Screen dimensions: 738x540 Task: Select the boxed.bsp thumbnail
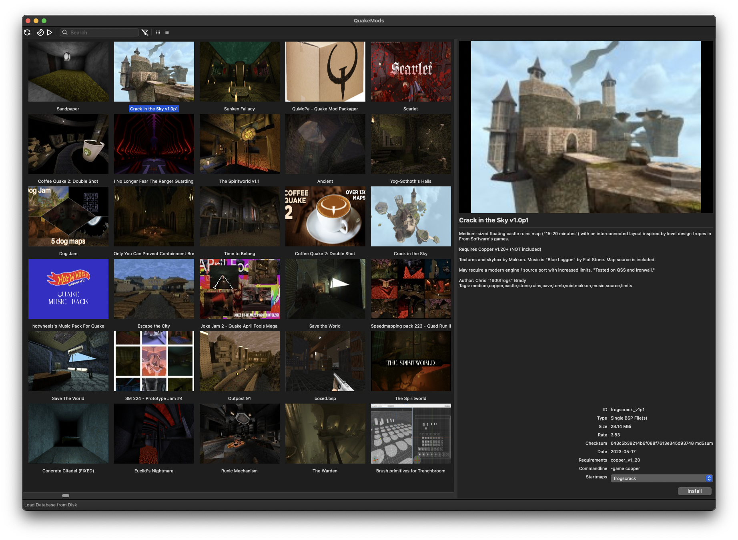(325, 361)
